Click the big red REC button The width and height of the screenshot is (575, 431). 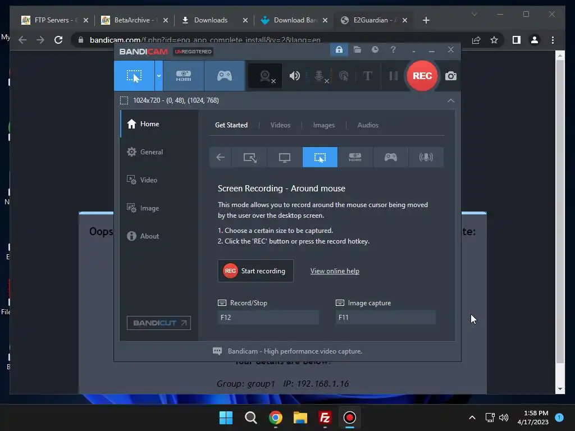point(422,76)
